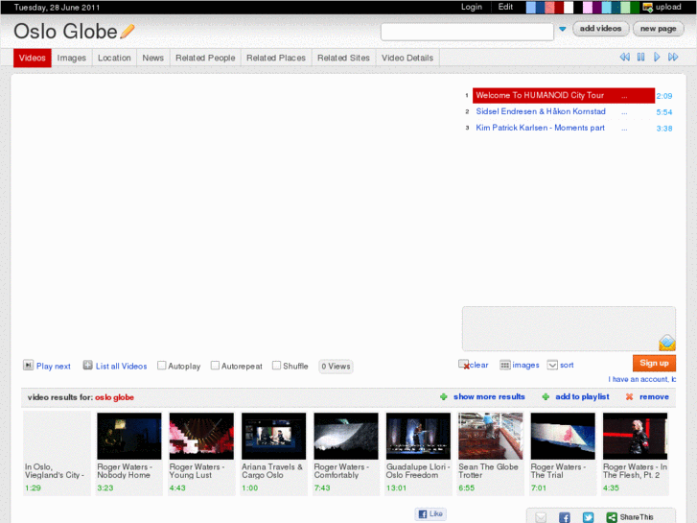Screen dimensions: 697x523
Task: Click the 0 Views button
Action: click(337, 367)
